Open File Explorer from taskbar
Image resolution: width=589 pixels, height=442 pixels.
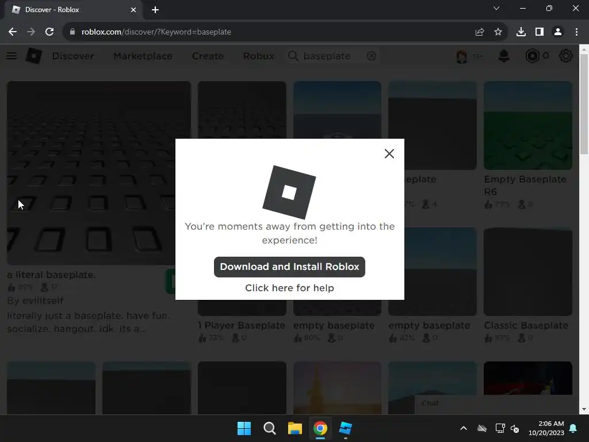pos(295,428)
